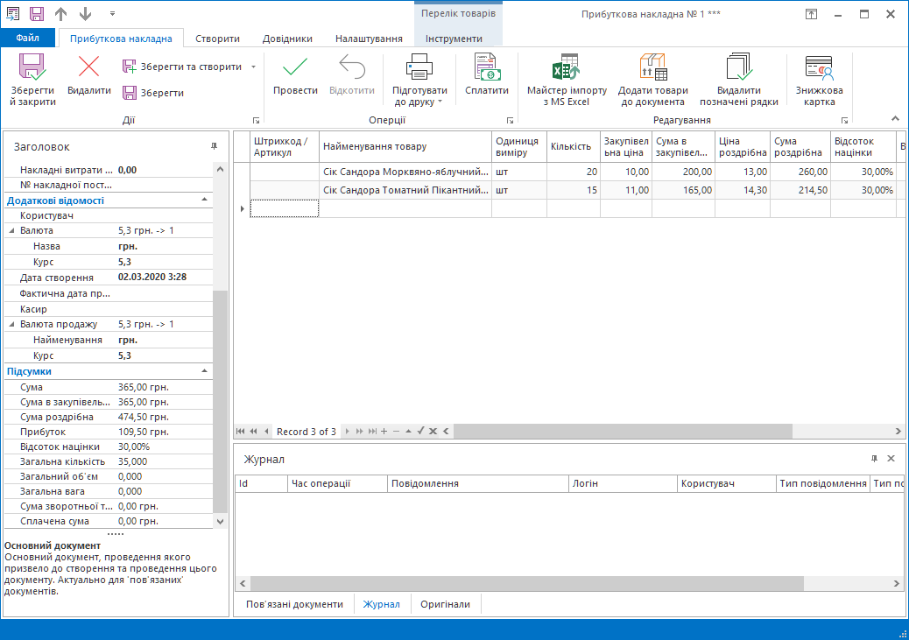The height and width of the screenshot is (640, 909).
Task: Collapse the Додаткові відомості section
Action: click(x=205, y=200)
